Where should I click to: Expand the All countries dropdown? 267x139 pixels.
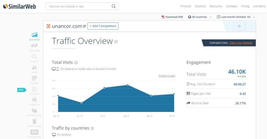click(x=200, y=17)
